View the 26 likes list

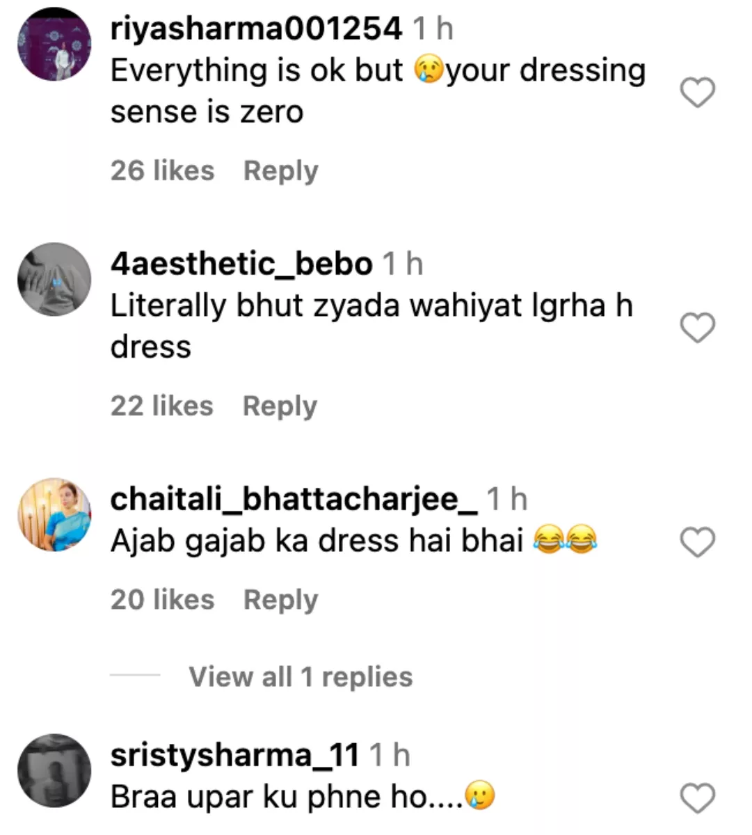click(162, 170)
